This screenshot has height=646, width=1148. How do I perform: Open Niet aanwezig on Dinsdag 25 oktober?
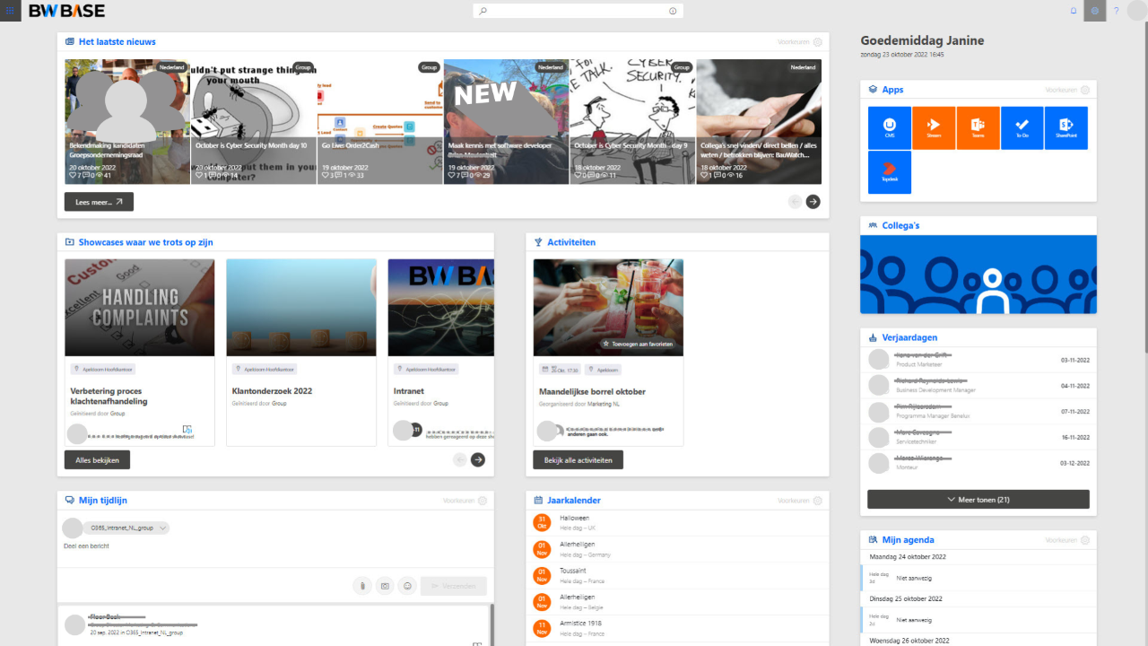978,620
